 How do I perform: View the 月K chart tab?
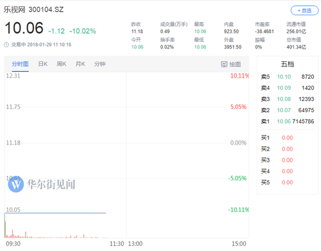[x=81, y=64]
